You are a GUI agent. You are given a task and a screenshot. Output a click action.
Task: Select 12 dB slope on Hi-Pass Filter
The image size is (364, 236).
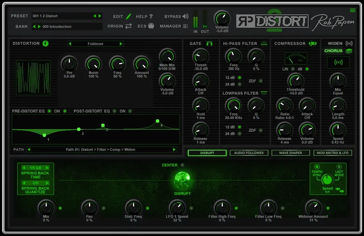coord(239,77)
